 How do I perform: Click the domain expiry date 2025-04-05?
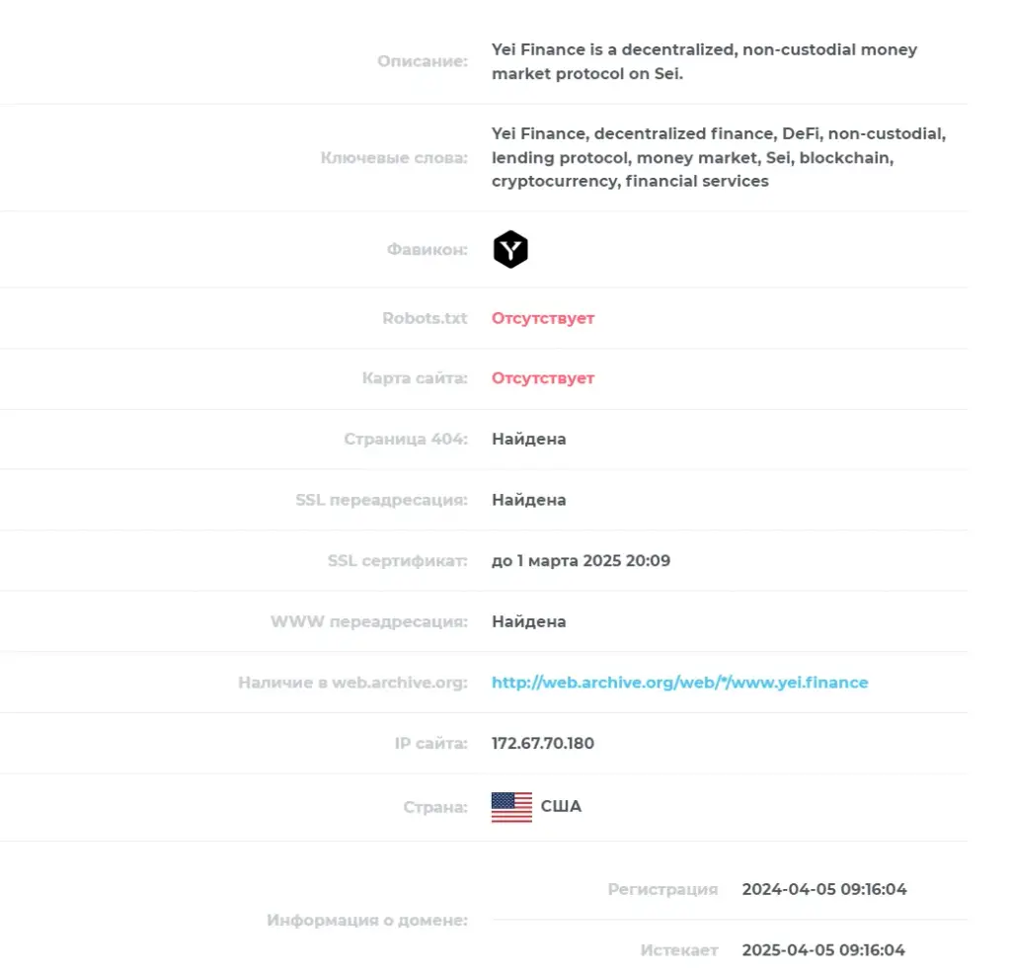pyautogui.click(x=823, y=950)
